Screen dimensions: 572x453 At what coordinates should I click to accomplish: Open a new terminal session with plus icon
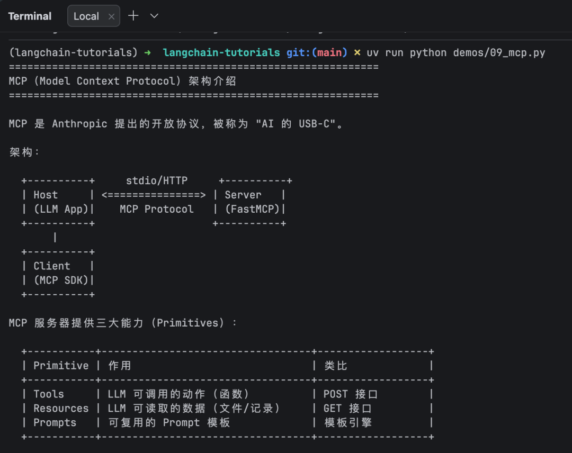coord(133,16)
